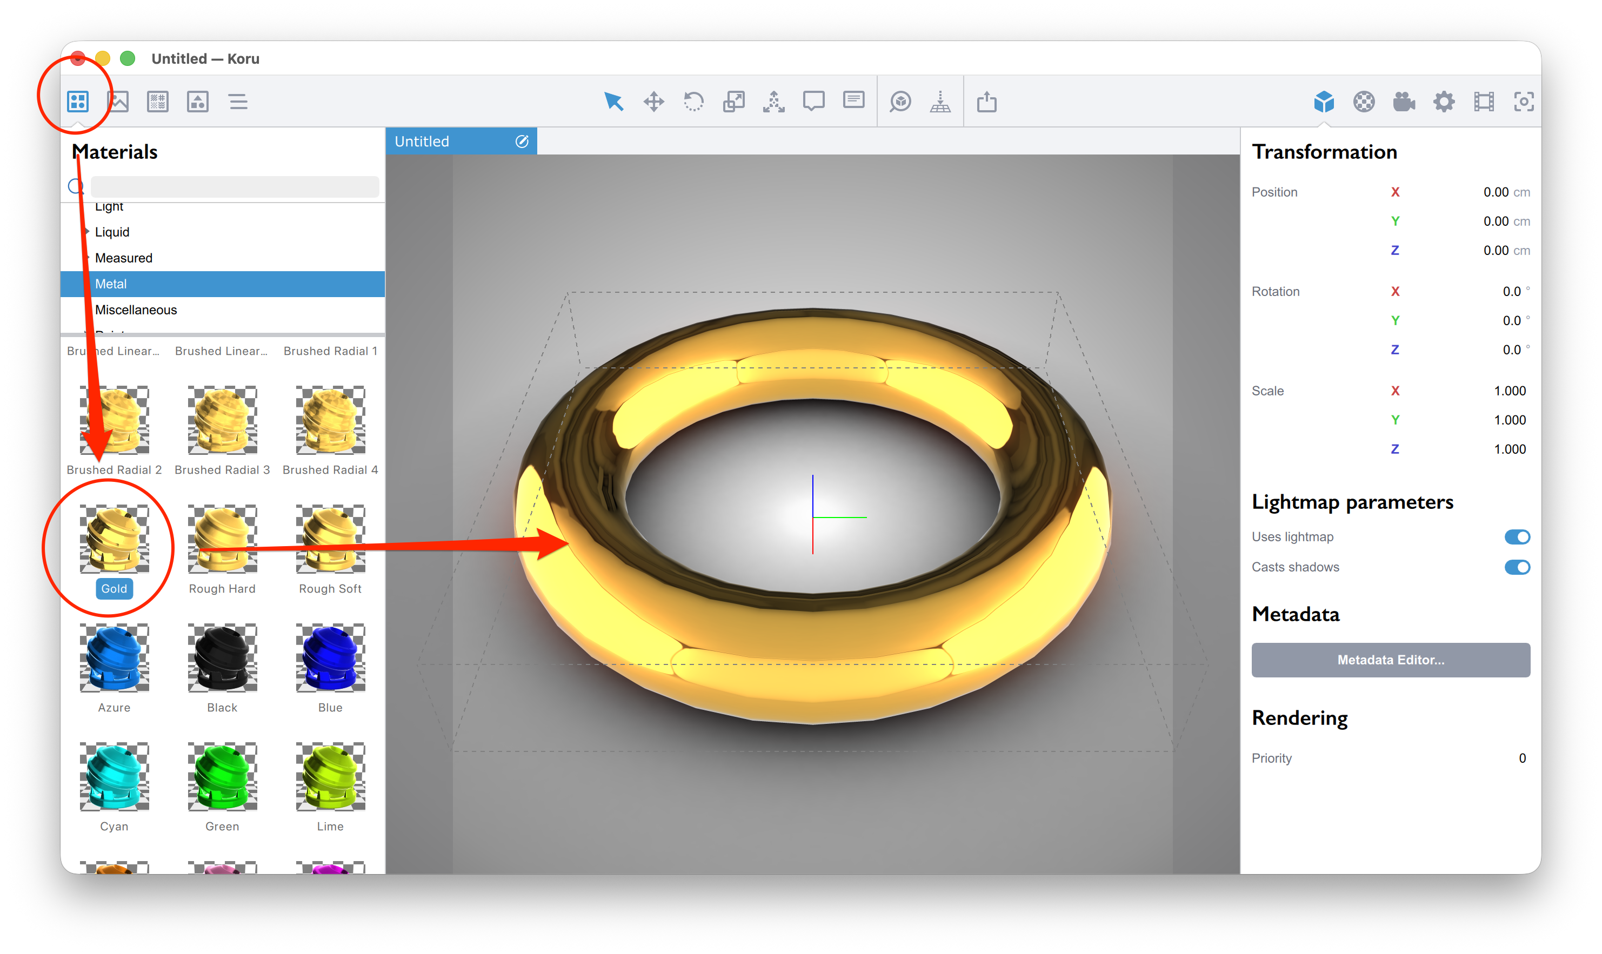Select the Light material category
Screen dimensions: 1602x954
[223, 207]
